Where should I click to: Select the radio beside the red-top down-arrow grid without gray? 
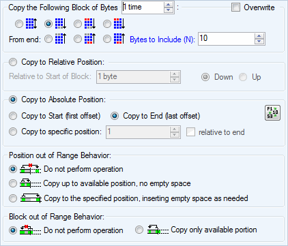pyautogui.click(x=107, y=24)
